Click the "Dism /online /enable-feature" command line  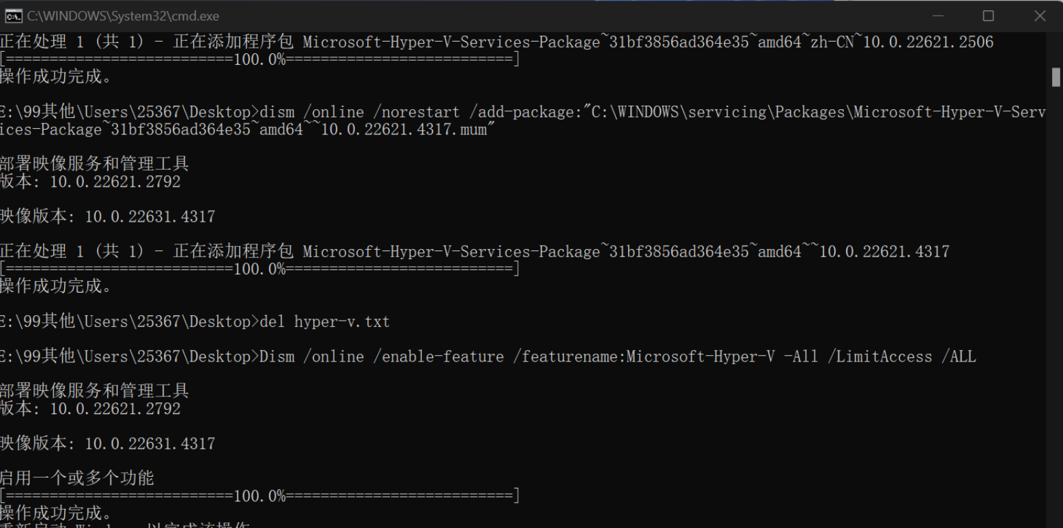(381, 357)
